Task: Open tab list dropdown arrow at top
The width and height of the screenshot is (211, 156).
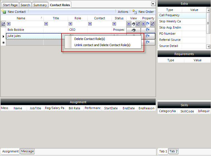Action: coord(153,4)
